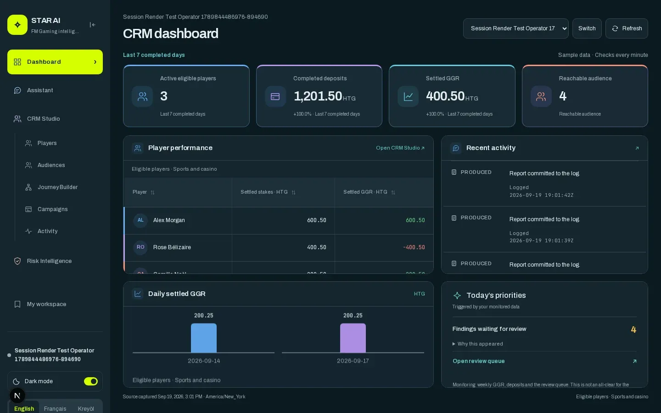Sort by Settled stakes HTG column
The width and height of the screenshot is (661, 413).
[x=268, y=192]
